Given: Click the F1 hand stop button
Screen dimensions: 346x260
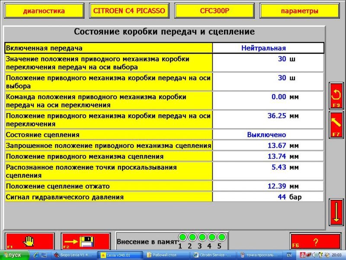Looking at the screenshot, I should click(29, 241).
